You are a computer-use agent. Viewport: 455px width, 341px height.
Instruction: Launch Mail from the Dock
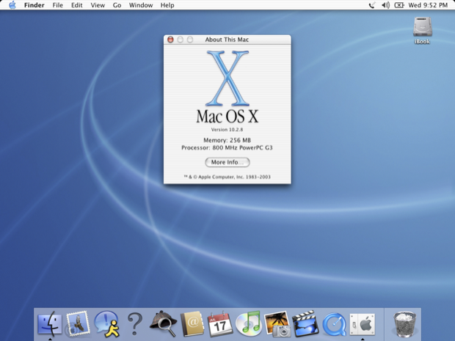(78, 323)
